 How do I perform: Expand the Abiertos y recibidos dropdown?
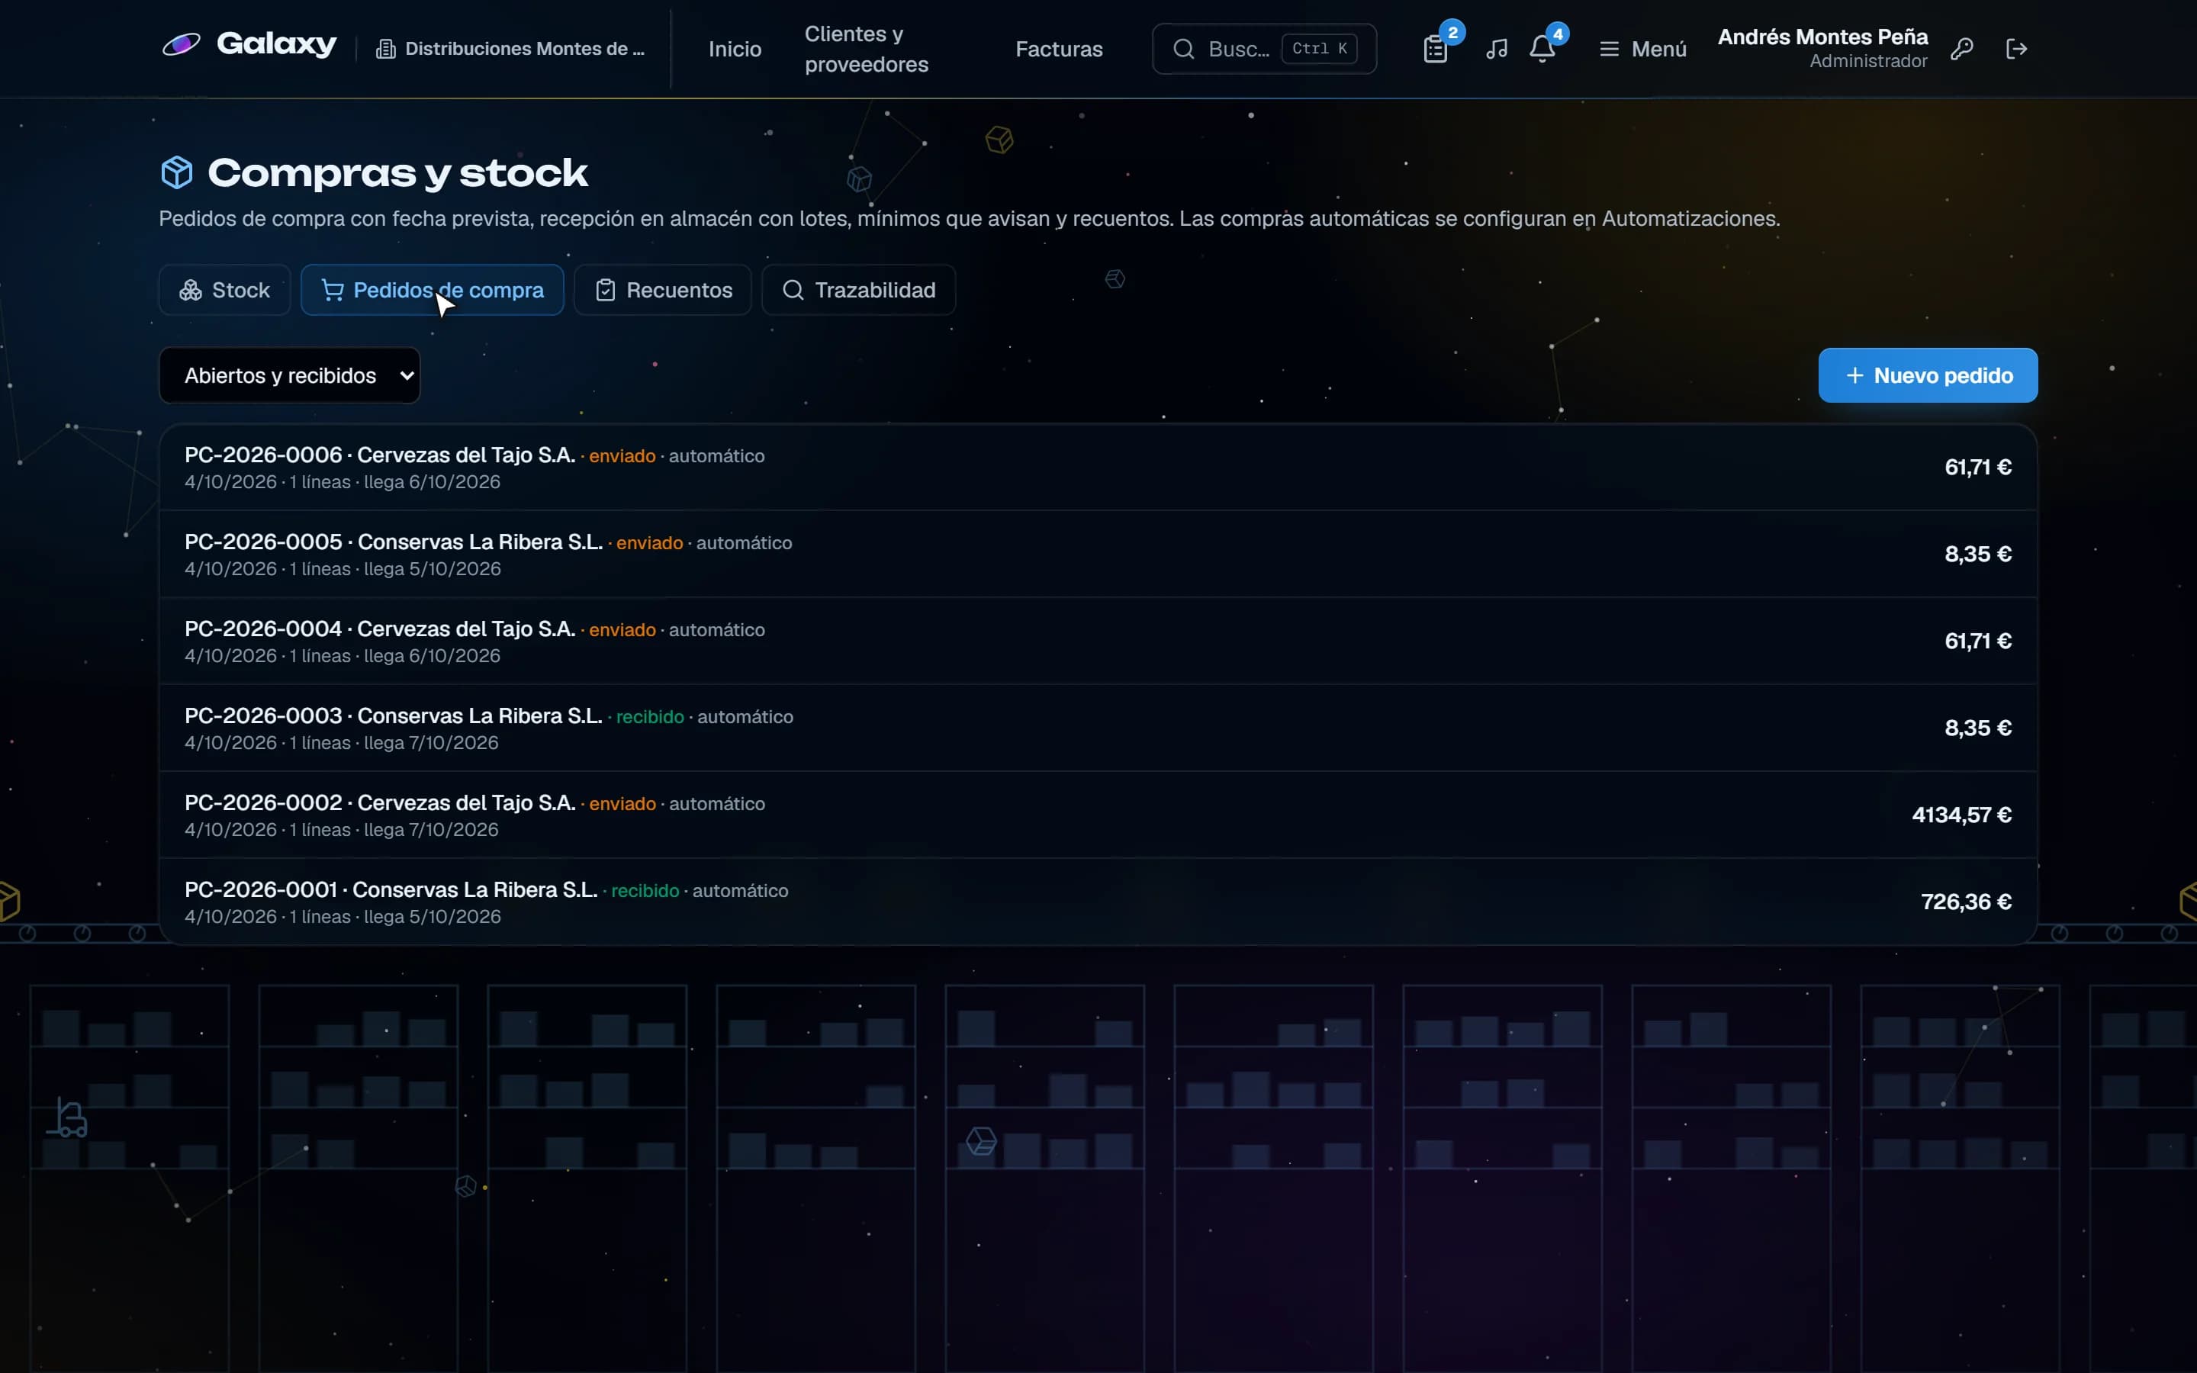pyautogui.click(x=290, y=376)
